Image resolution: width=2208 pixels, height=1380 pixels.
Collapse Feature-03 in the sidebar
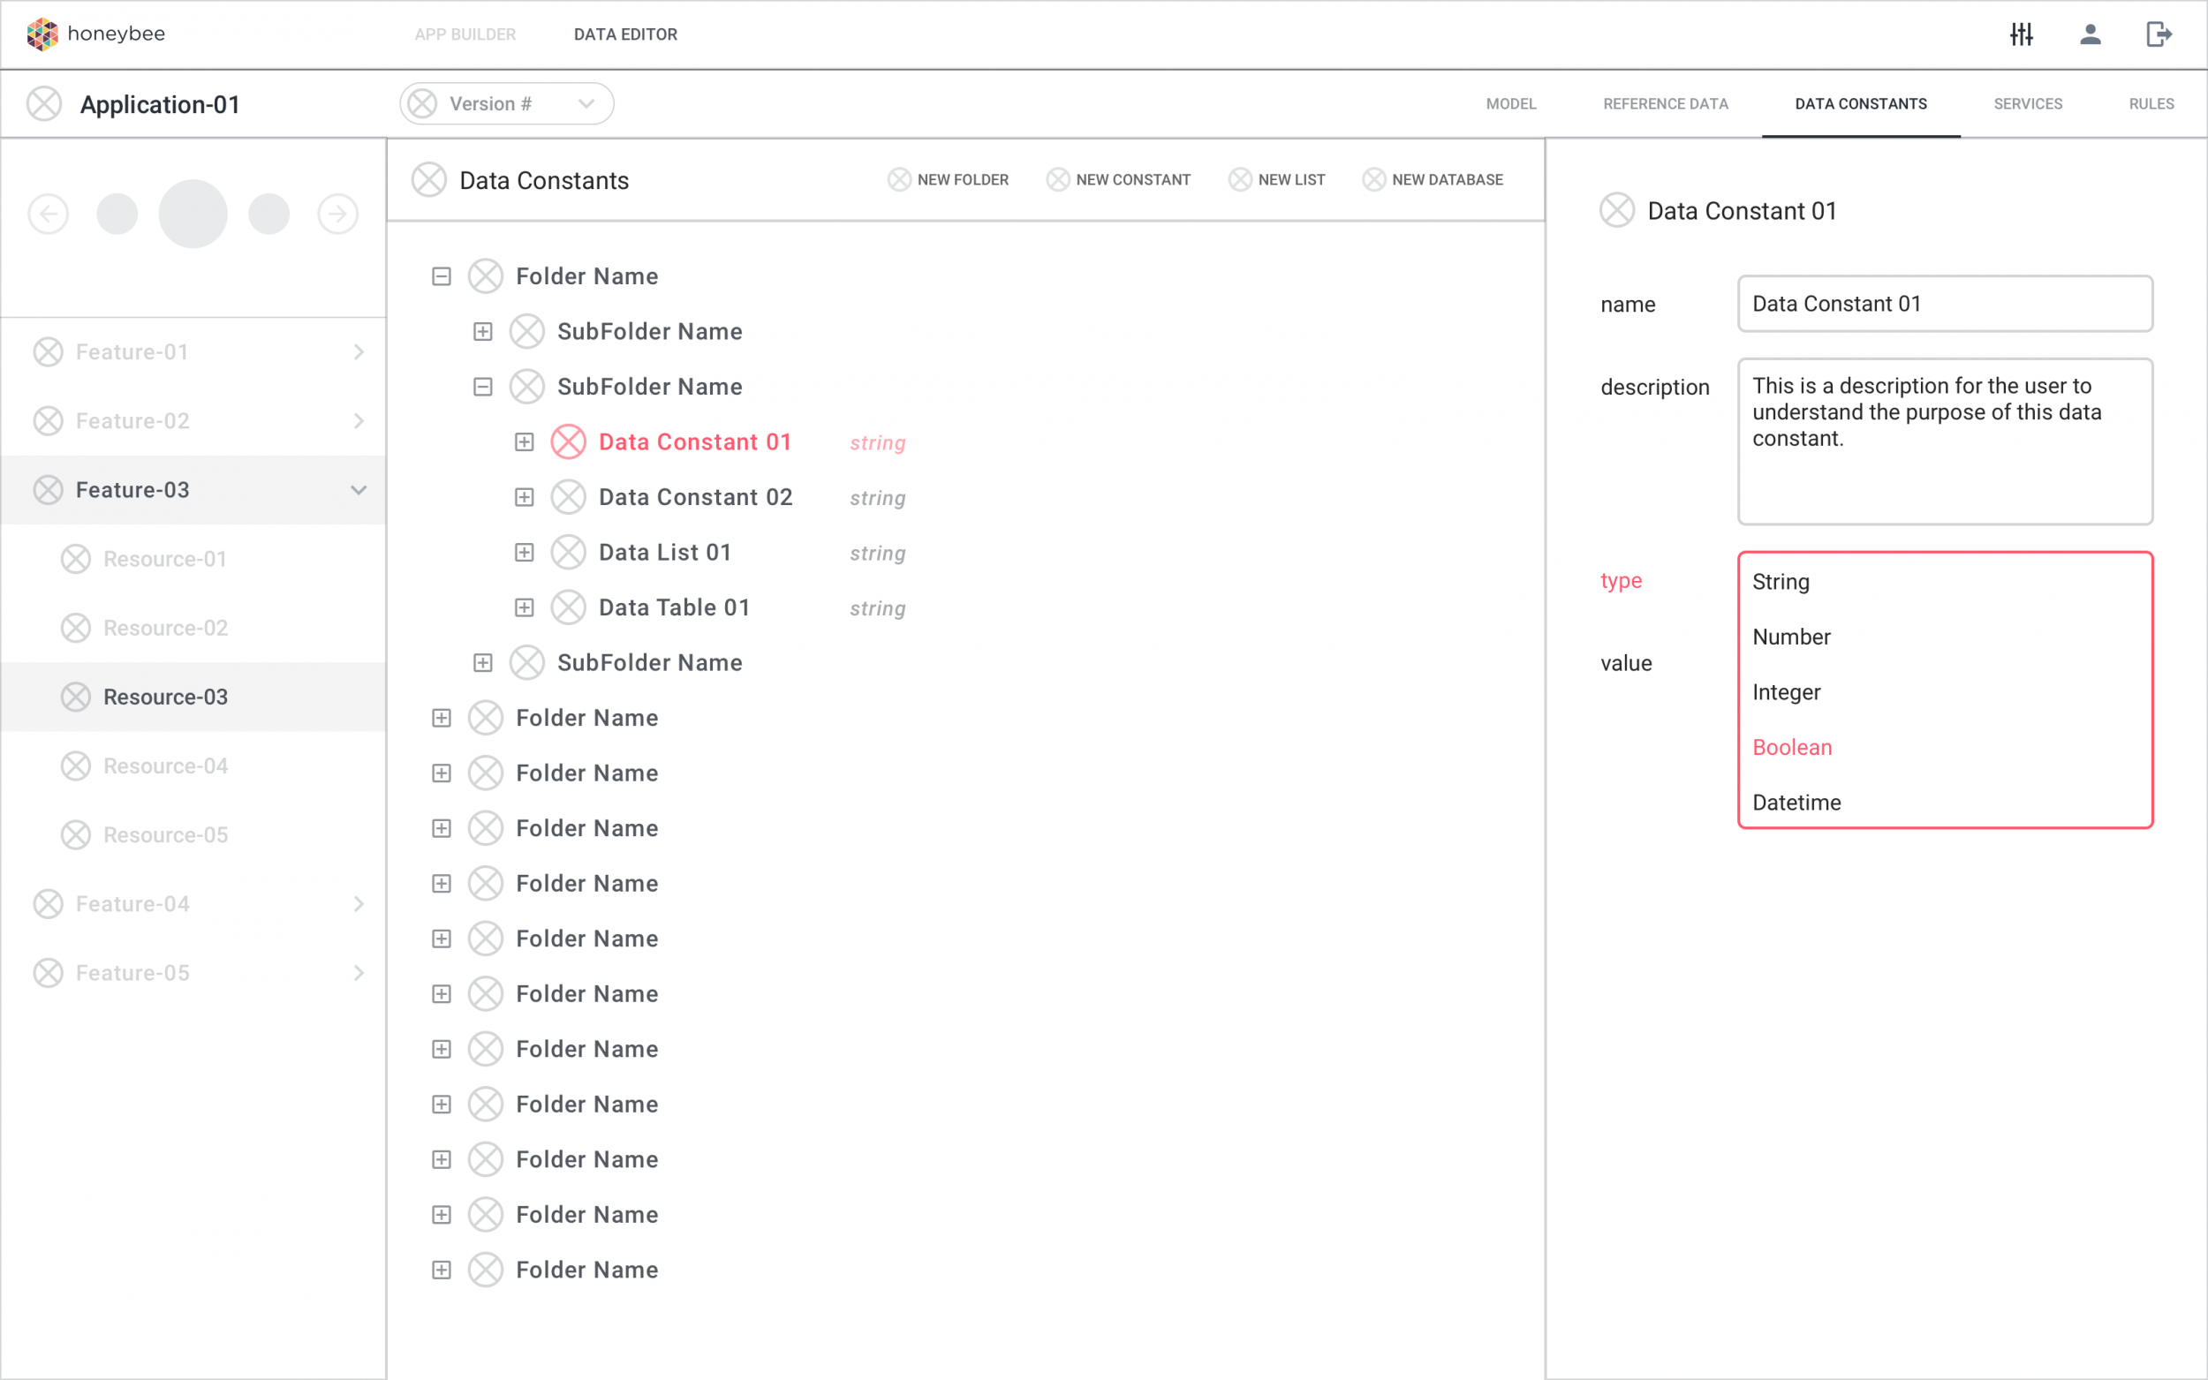tap(358, 490)
